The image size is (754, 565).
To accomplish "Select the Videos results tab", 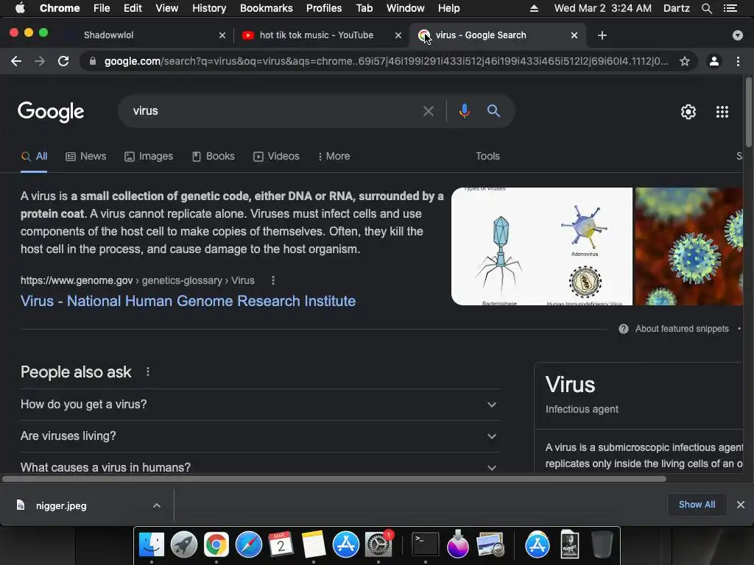I will coord(277,156).
